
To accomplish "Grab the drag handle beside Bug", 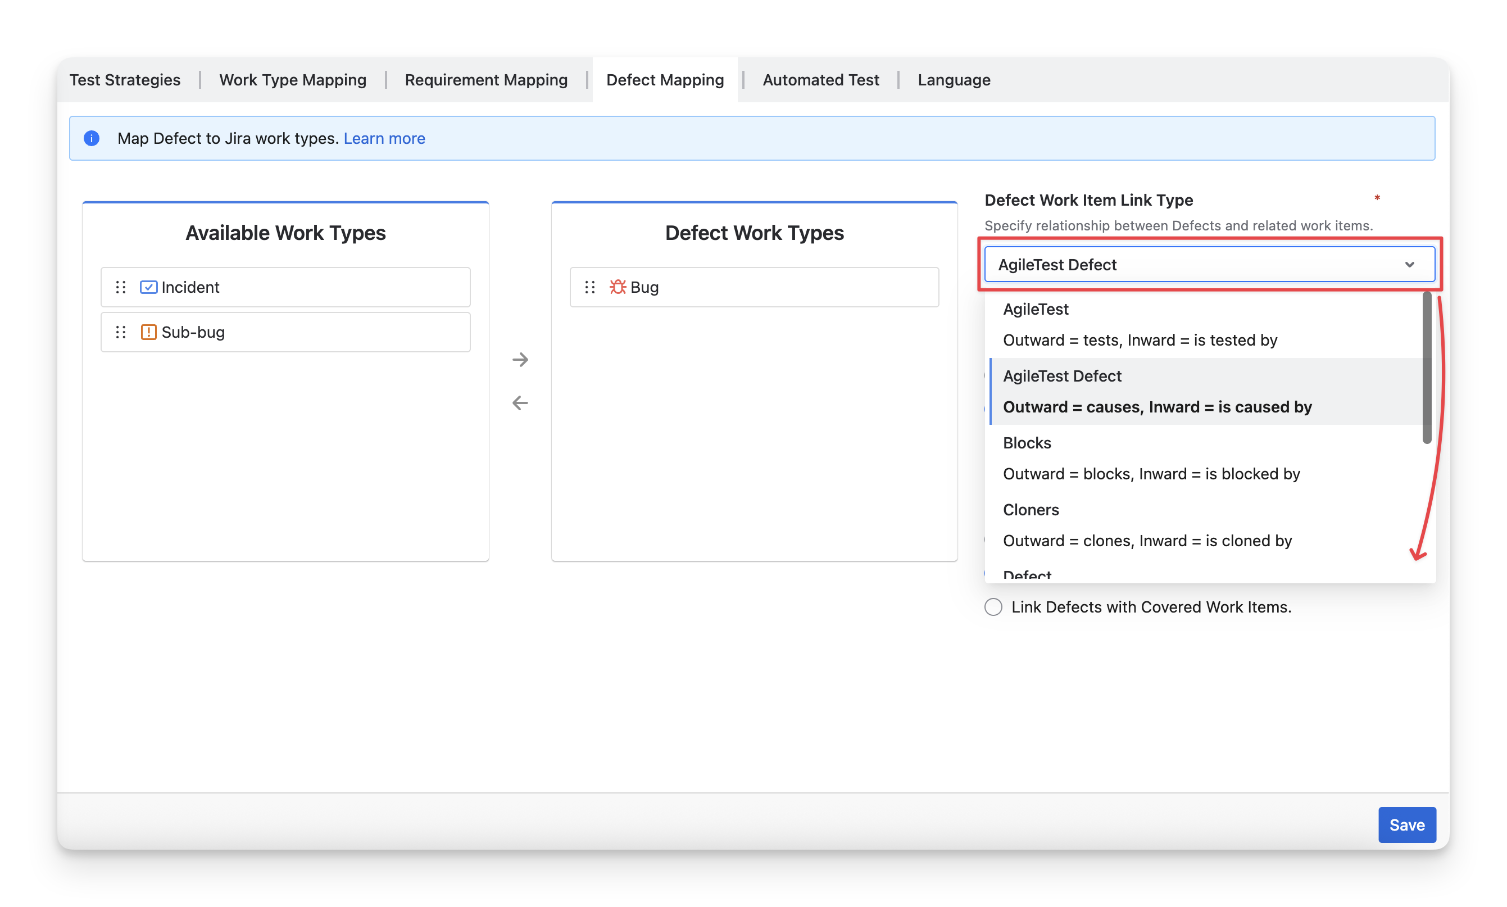I will point(590,287).
